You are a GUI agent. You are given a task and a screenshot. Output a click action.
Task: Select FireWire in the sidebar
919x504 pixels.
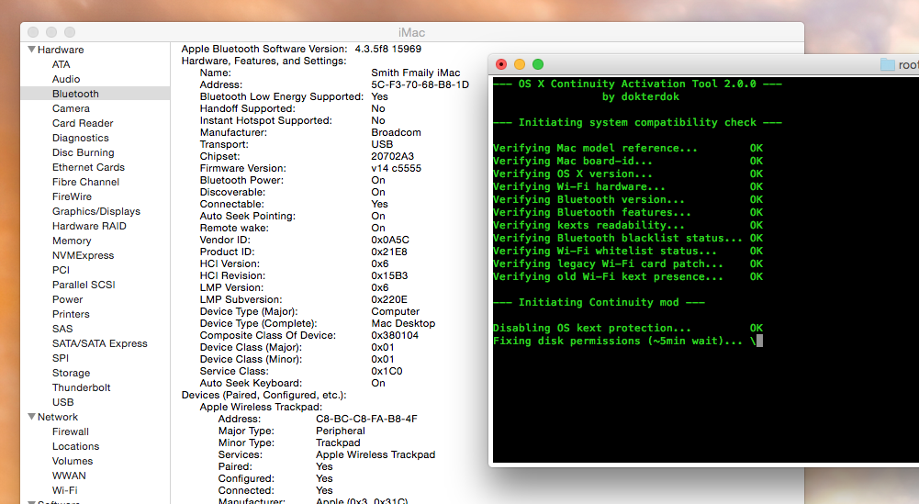tap(73, 196)
